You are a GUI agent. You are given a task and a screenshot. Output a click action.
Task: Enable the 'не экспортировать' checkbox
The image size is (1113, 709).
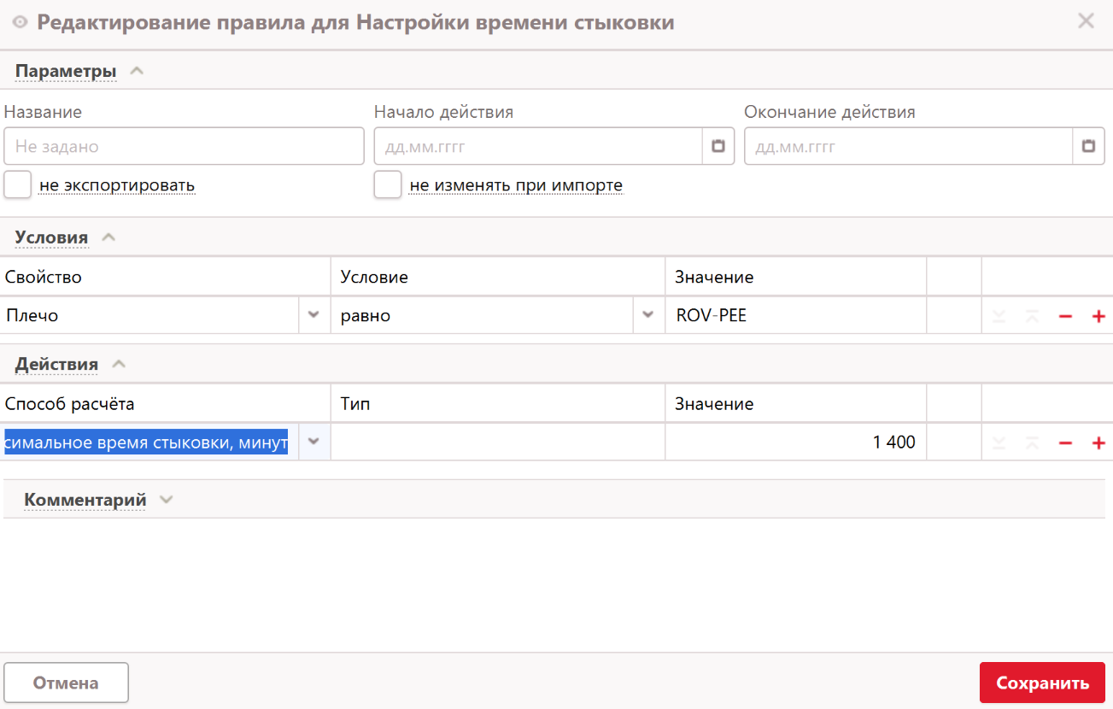click(x=18, y=185)
